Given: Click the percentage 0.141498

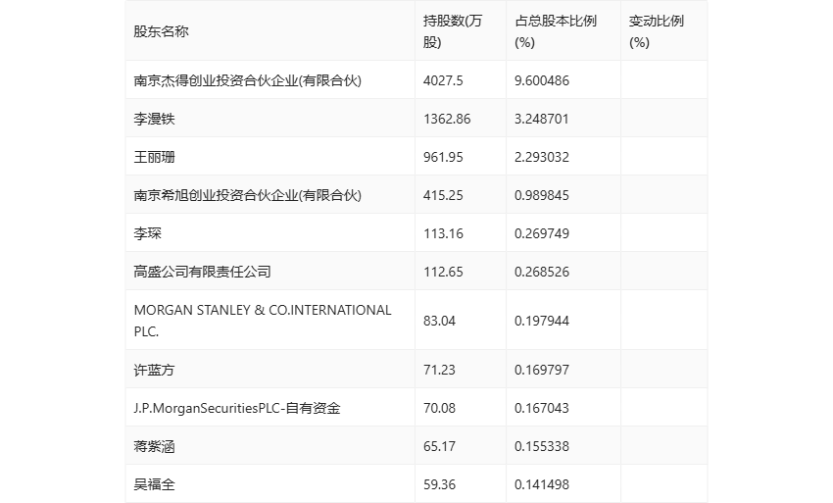Looking at the screenshot, I should pyautogui.click(x=542, y=484).
